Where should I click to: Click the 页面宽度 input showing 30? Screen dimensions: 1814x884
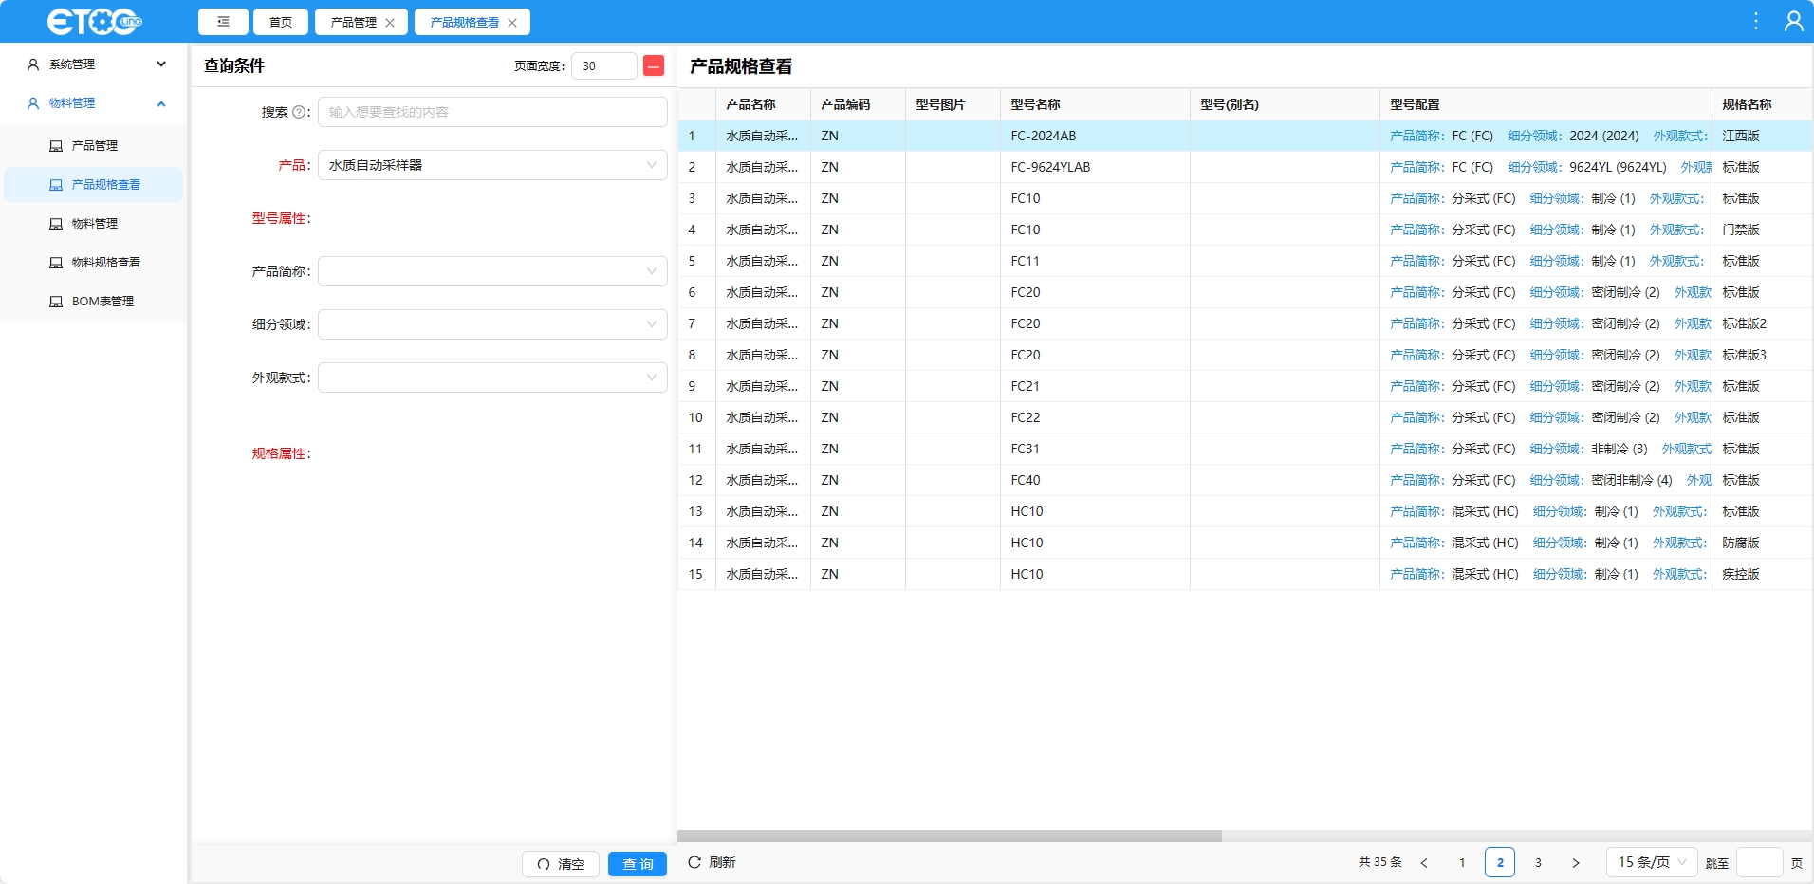tap(604, 65)
